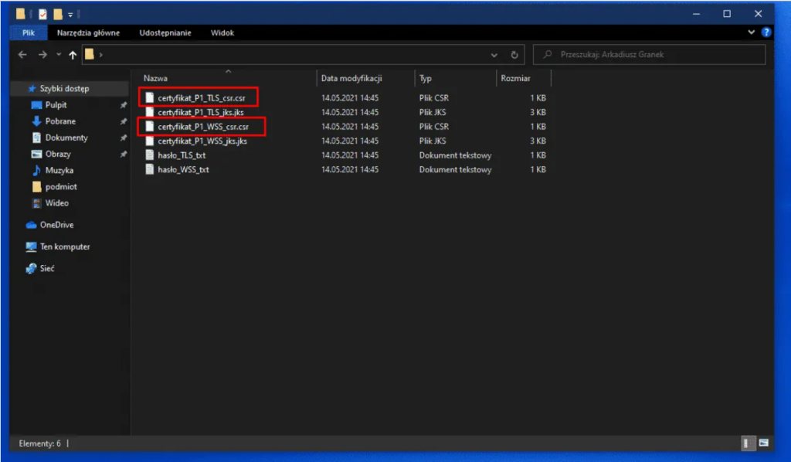Select Ten komputer in navigation pane
The image size is (791, 462).
click(x=65, y=247)
